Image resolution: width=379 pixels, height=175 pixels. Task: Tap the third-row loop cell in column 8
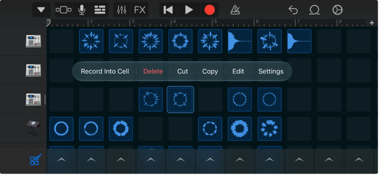[269, 100]
